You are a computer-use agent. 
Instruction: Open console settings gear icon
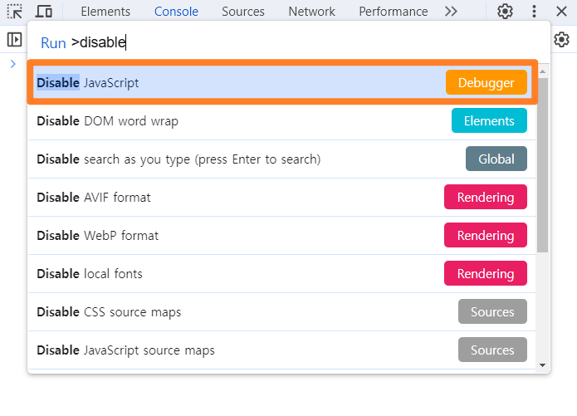point(562,39)
